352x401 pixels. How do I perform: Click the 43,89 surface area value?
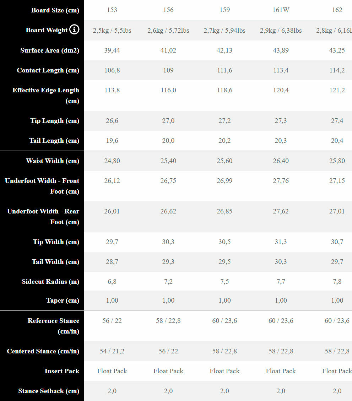tap(281, 50)
